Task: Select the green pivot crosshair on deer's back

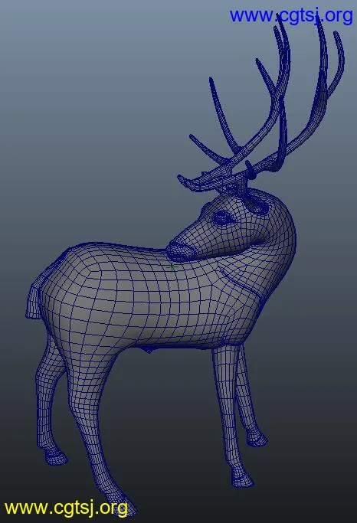Action: pyautogui.click(x=172, y=266)
